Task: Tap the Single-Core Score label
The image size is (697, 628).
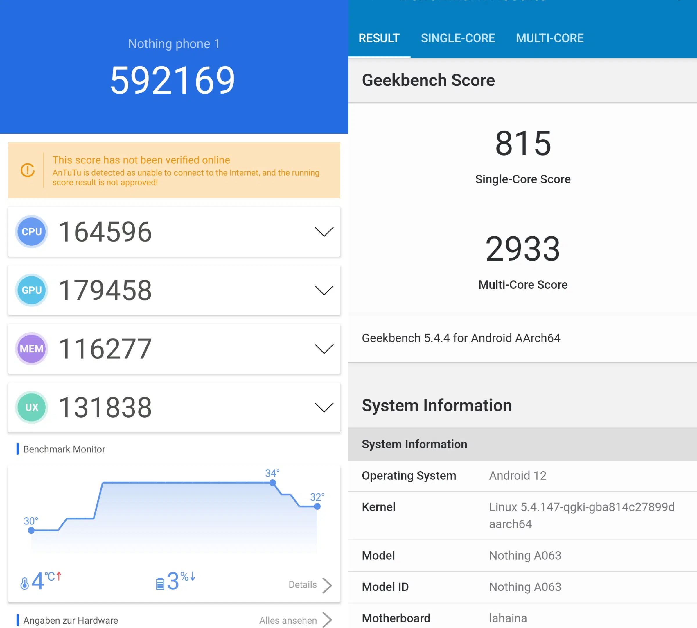Action: click(523, 179)
